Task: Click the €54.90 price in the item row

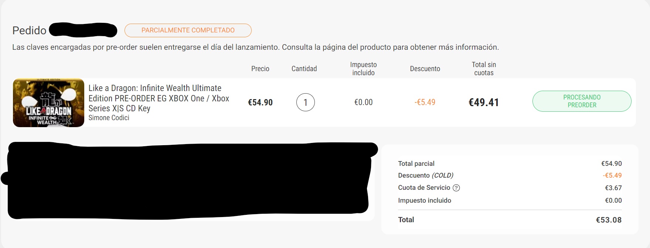Action: point(260,102)
